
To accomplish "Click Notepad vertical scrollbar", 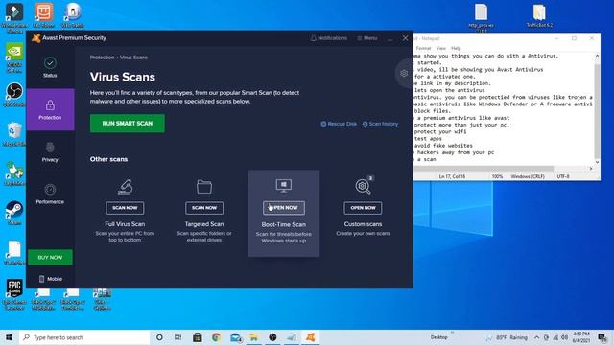I will click(597, 108).
